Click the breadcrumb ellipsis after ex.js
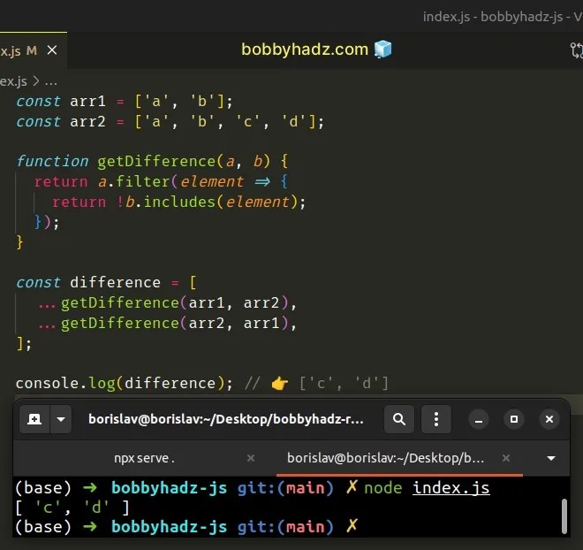The image size is (583, 550). click(50, 81)
